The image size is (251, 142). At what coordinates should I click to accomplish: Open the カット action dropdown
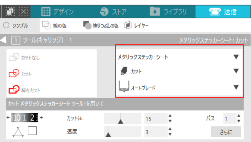tap(179, 71)
